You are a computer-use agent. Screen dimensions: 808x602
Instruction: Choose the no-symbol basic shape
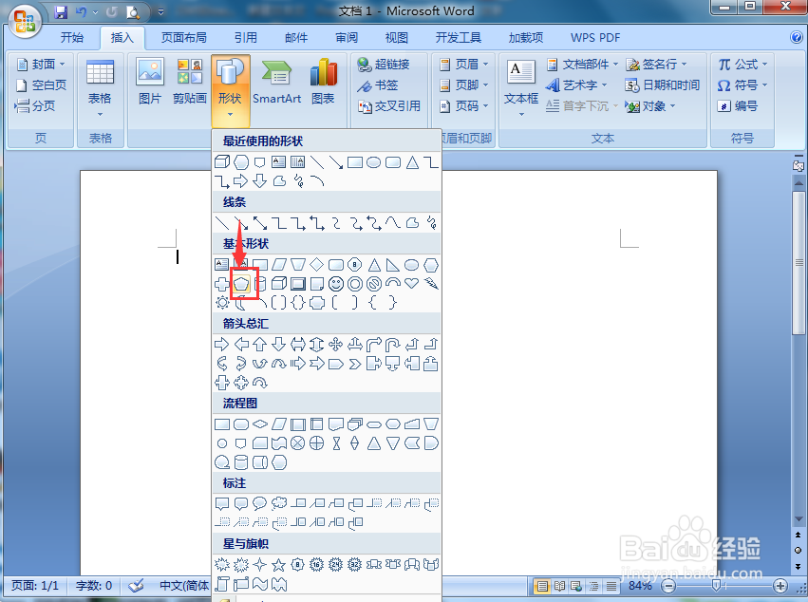pyautogui.click(x=374, y=284)
